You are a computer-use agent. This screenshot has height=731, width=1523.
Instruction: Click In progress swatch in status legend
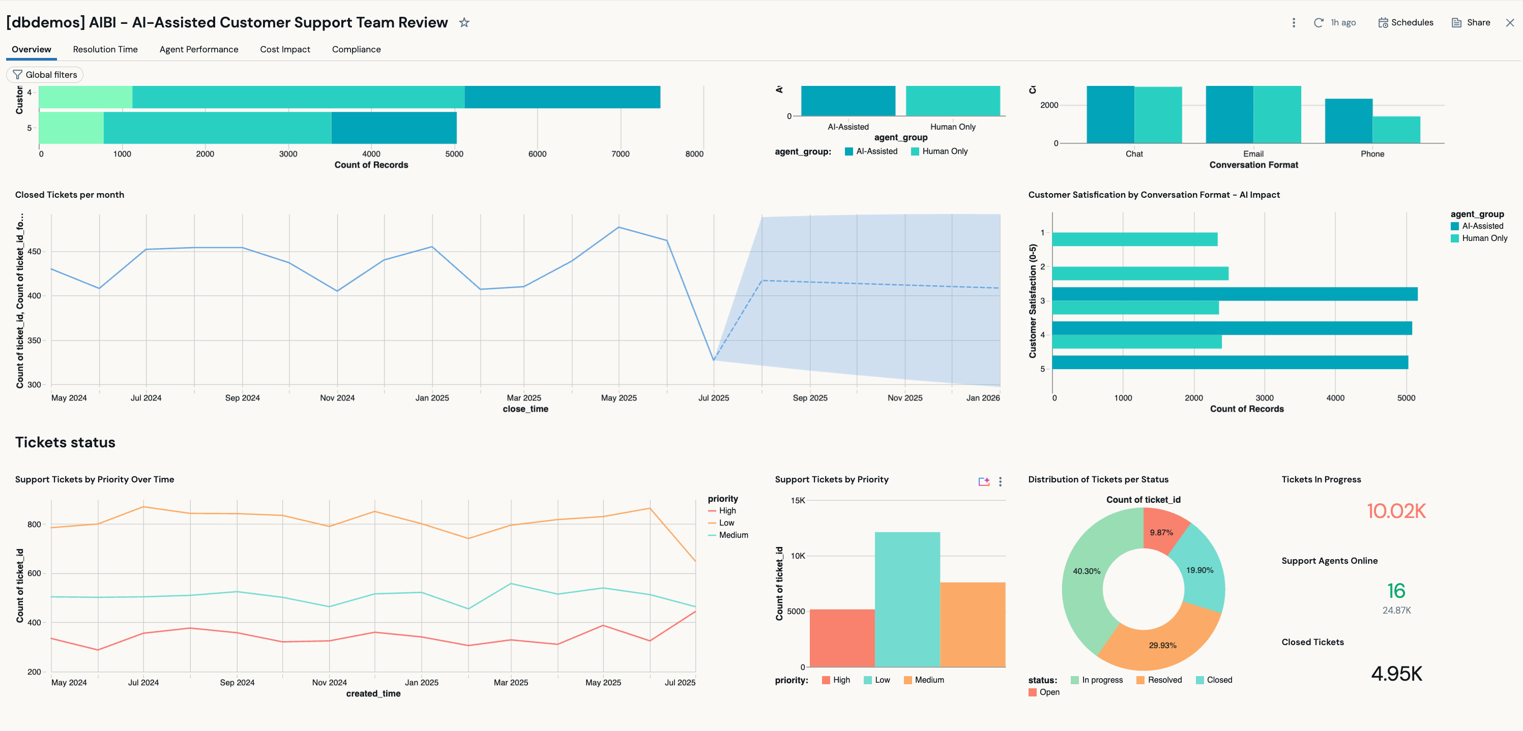tap(1075, 680)
